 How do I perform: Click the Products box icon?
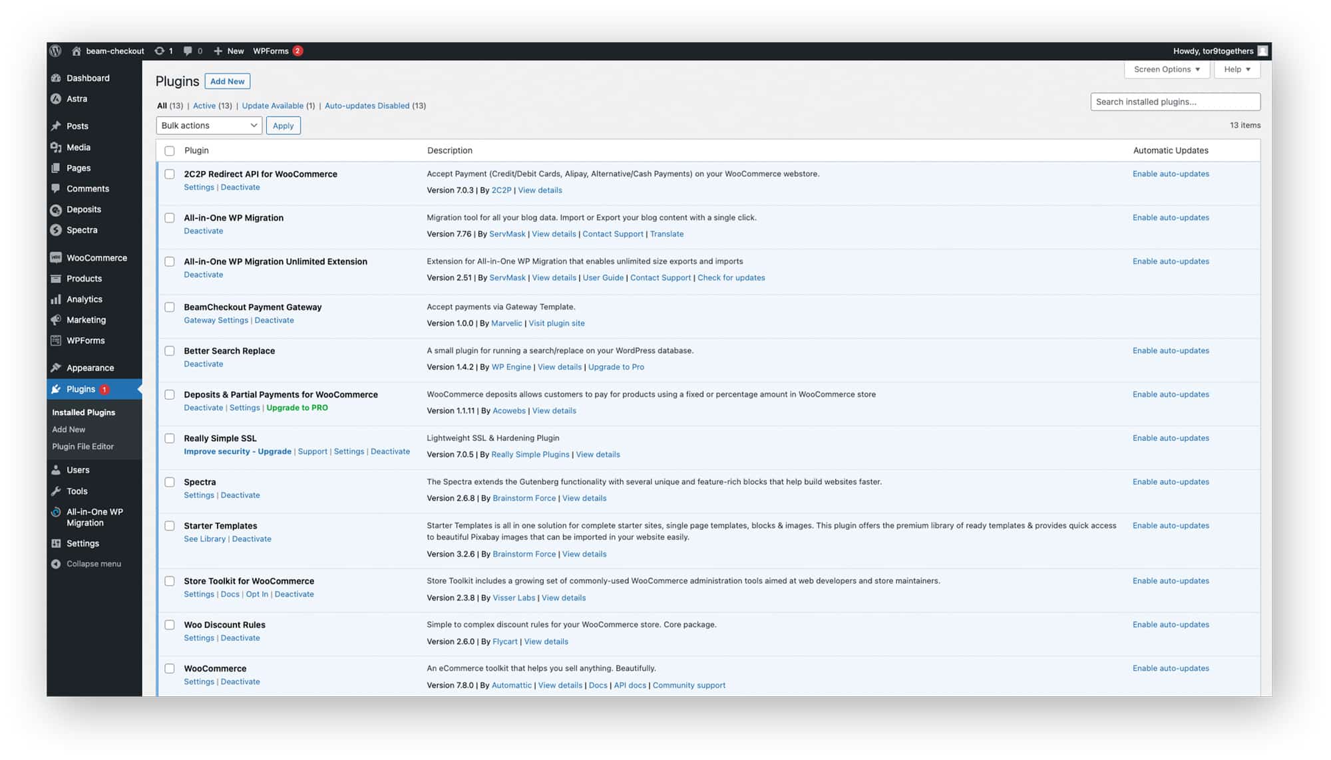pyautogui.click(x=56, y=279)
